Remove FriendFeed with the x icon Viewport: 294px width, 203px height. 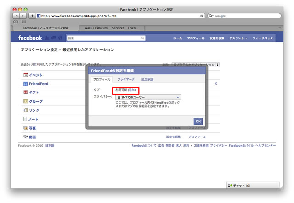point(216,84)
